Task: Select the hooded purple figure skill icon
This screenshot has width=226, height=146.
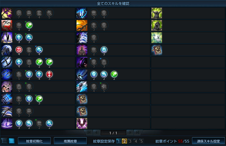Action: (x=82, y=62)
